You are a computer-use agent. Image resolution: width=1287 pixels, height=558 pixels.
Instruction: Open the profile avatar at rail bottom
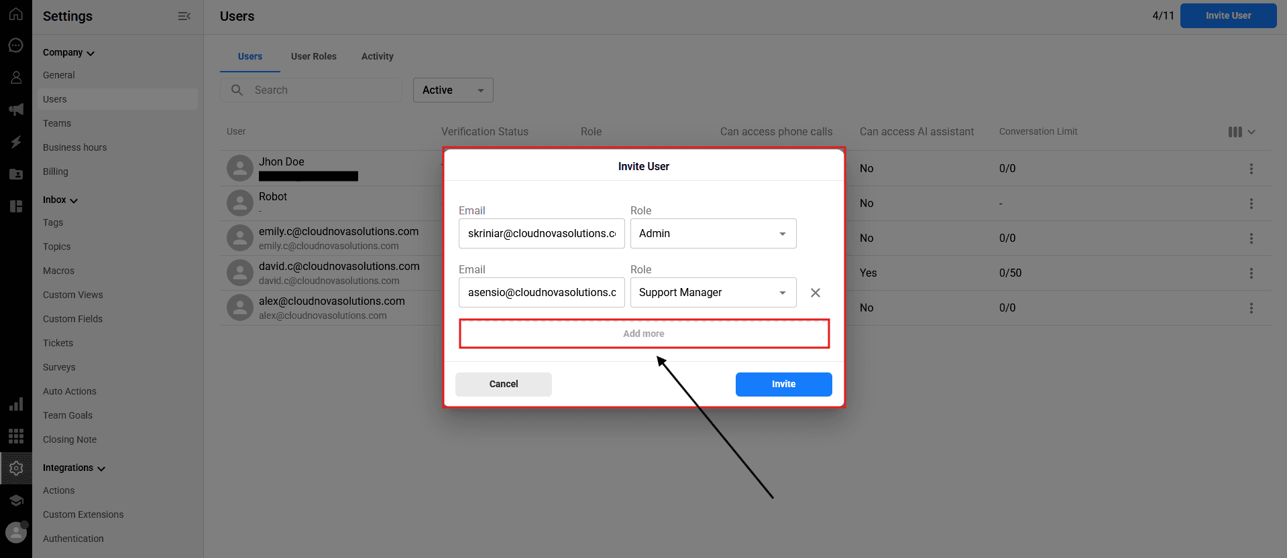[16, 533]
